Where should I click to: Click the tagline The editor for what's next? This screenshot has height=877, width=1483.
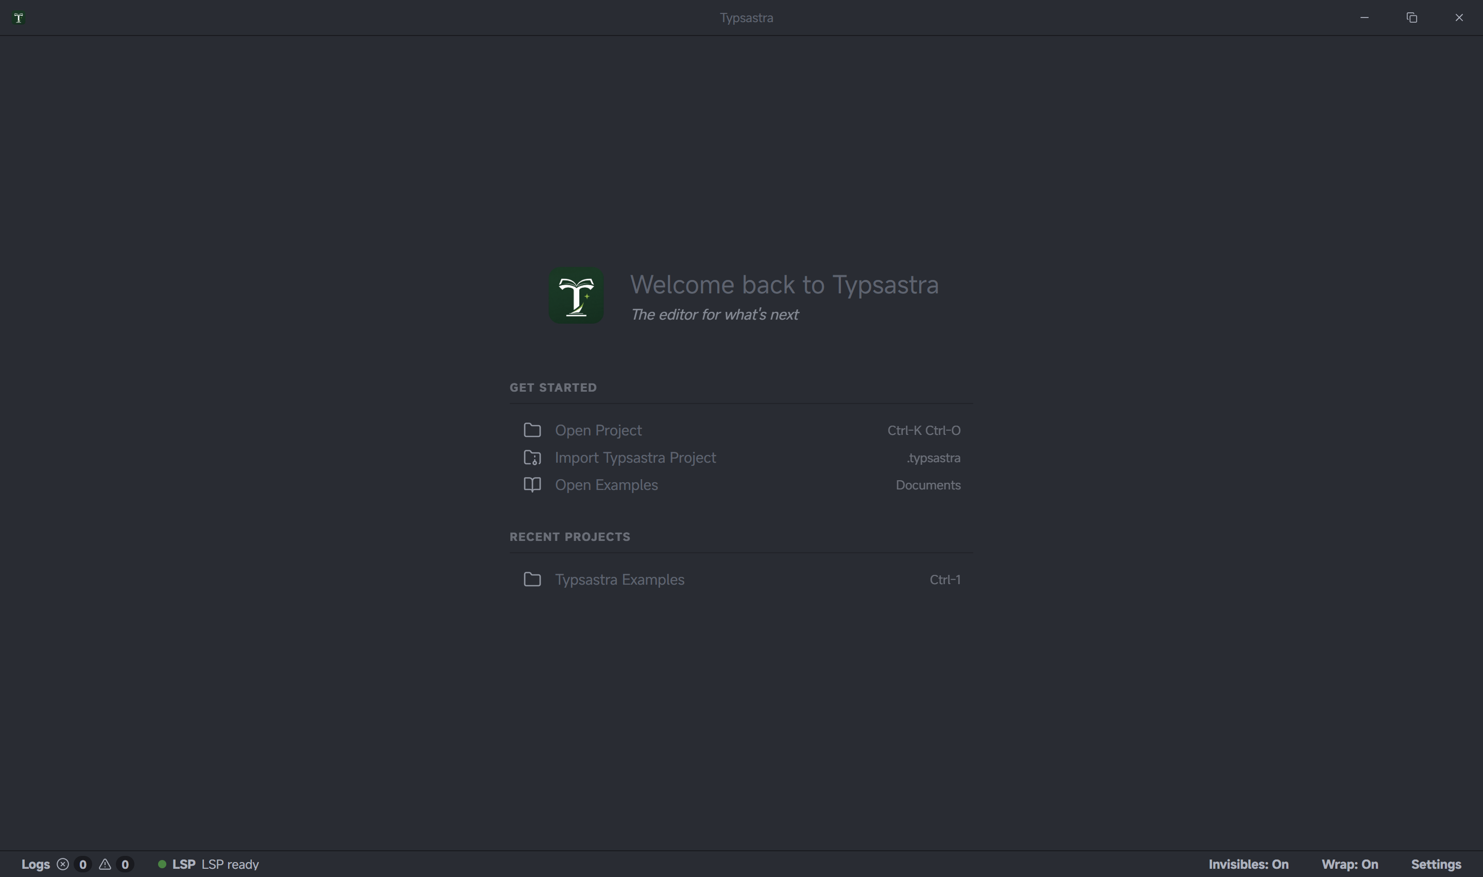click(715, 314)
